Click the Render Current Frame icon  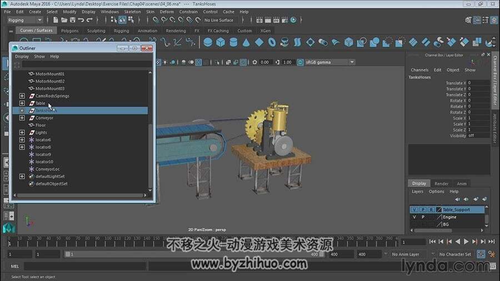click(268, 20)
